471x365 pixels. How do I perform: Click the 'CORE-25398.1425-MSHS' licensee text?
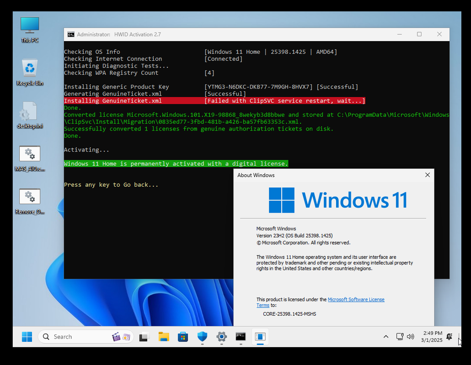[x=289, y=314]
